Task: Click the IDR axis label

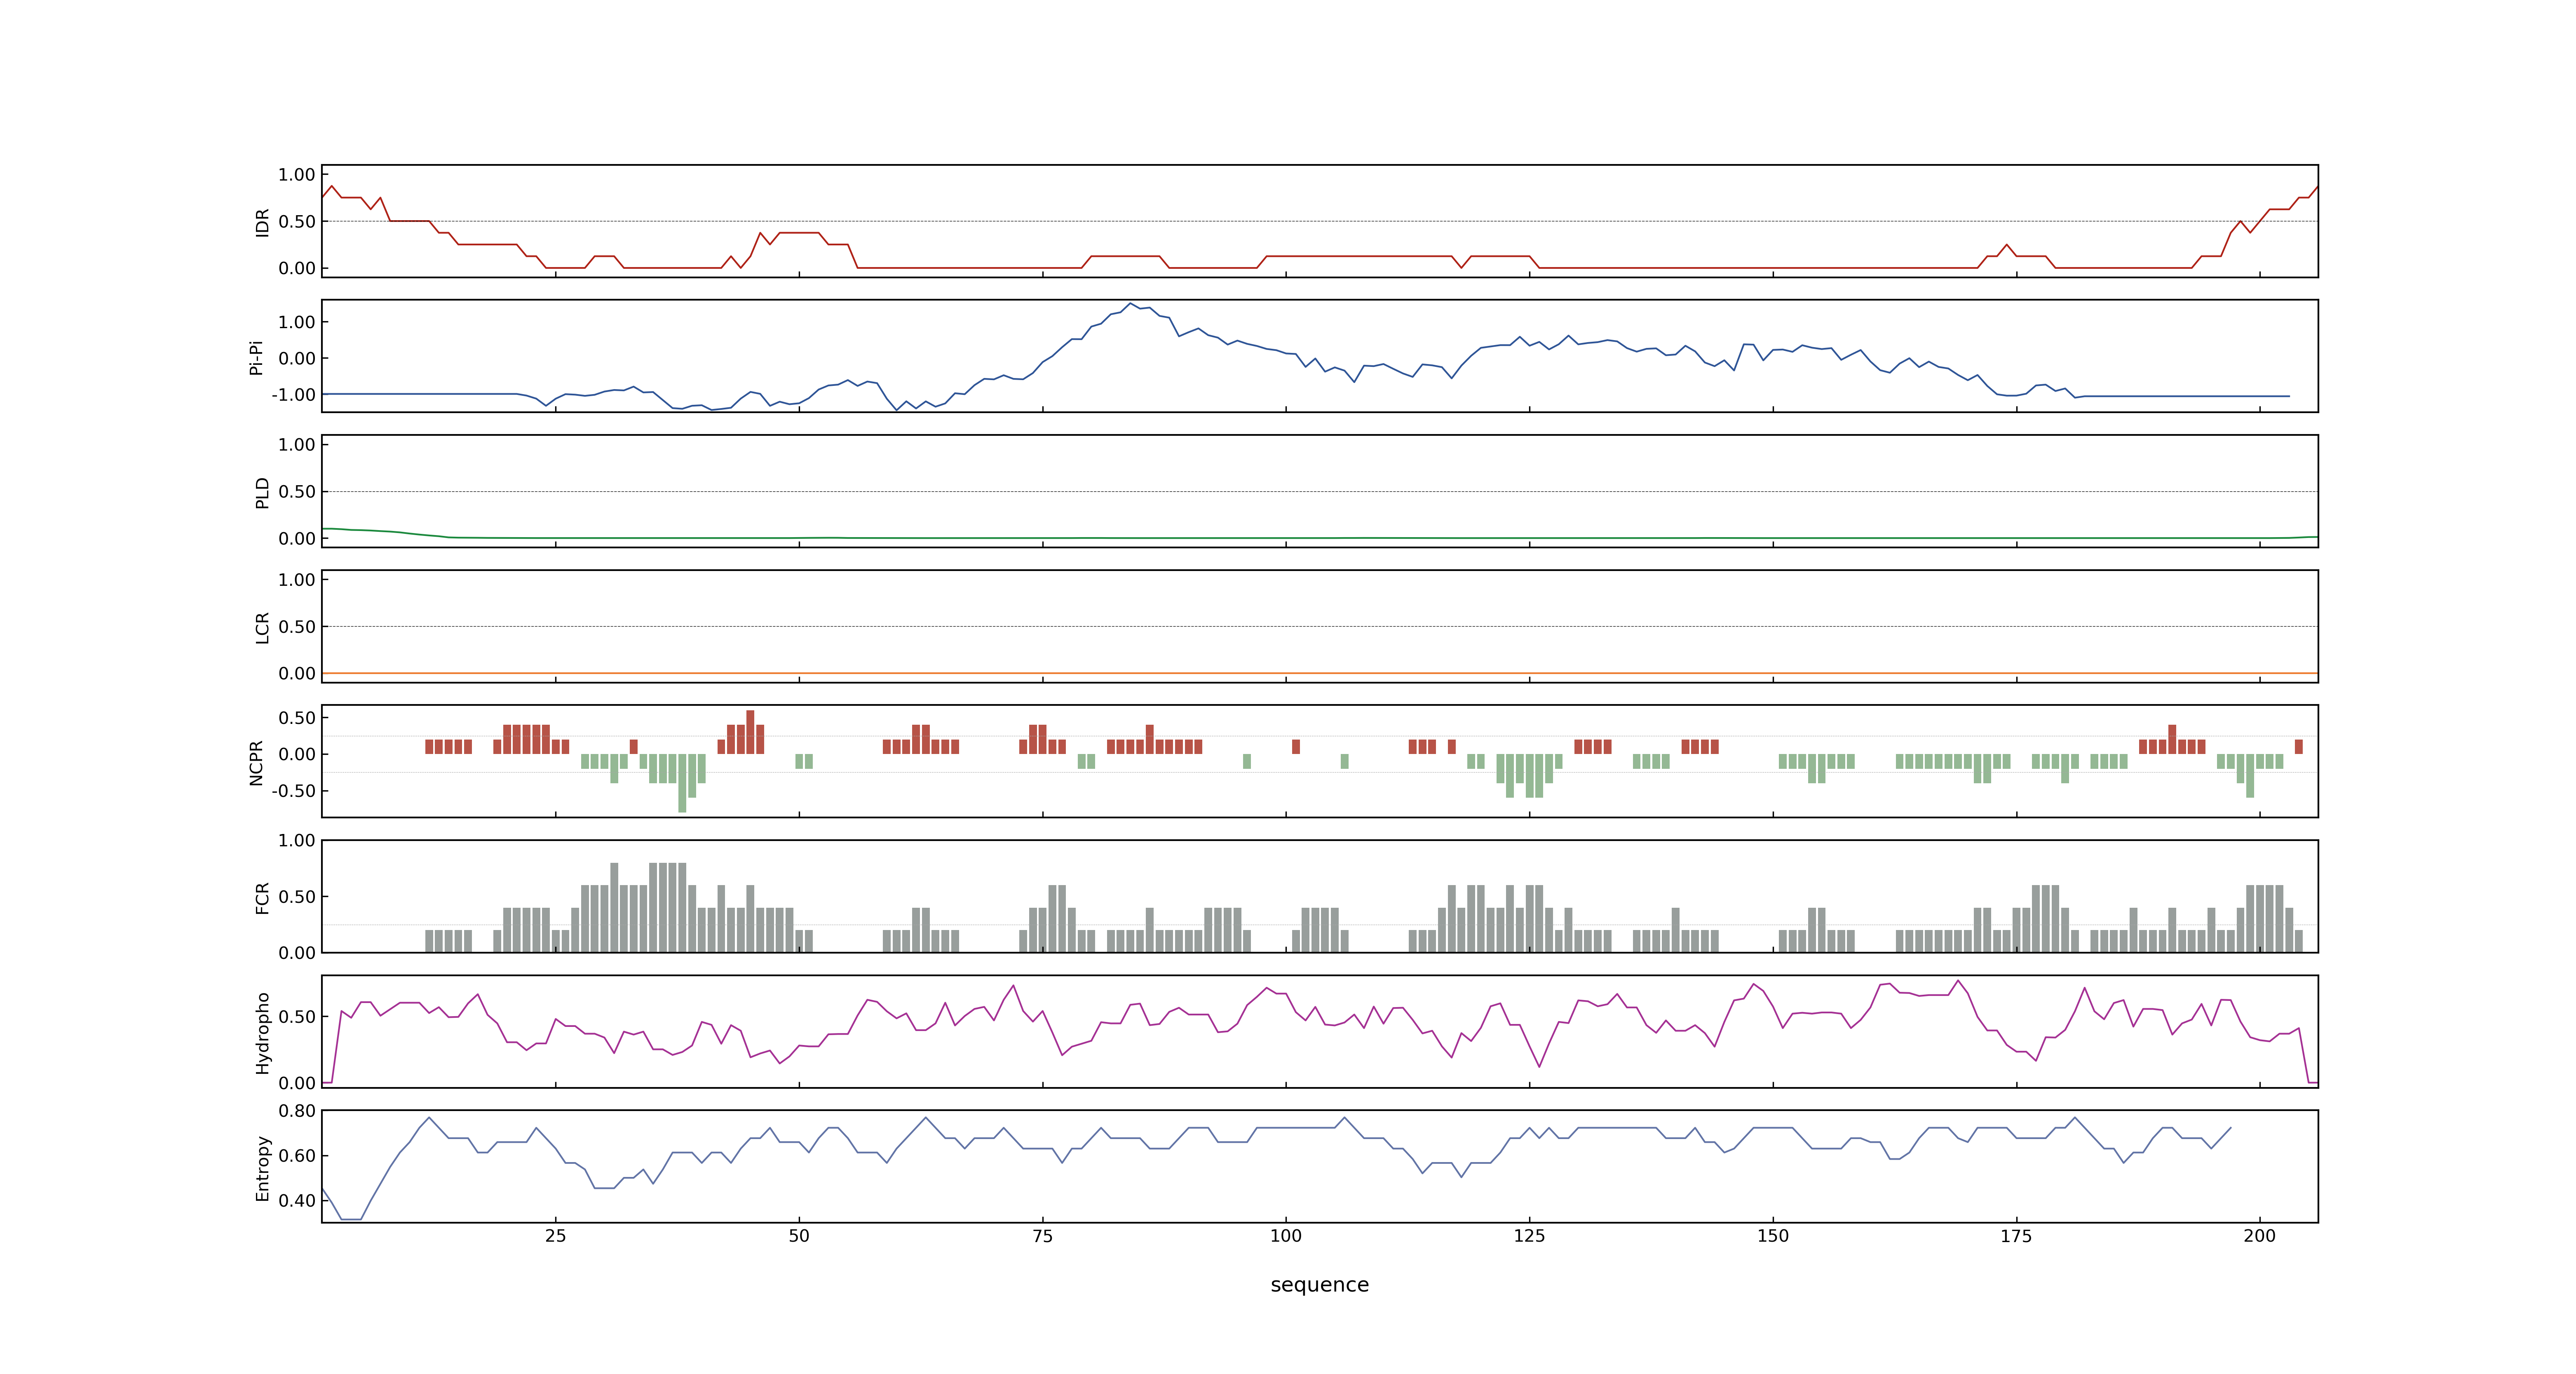Action: click(x=263, y=222)
